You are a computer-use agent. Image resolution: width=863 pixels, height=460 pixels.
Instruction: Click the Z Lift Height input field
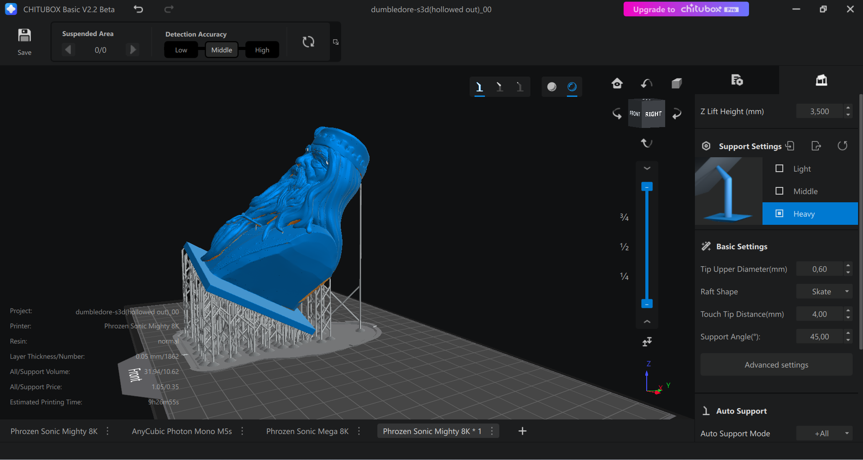tap(819, 111)
